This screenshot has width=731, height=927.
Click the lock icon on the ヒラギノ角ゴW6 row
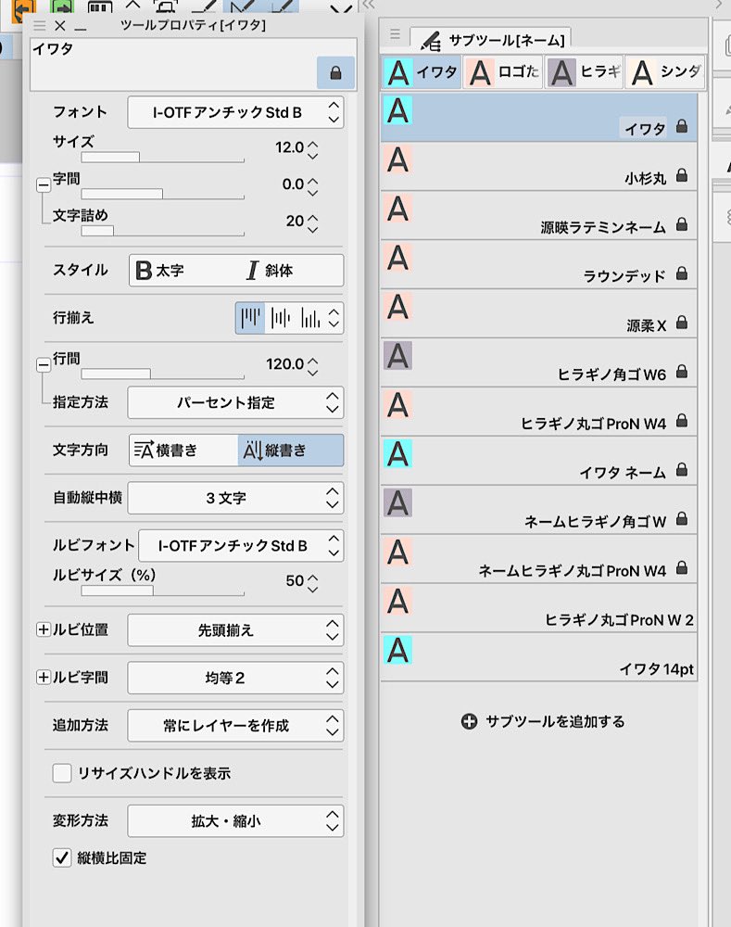[x=681, y=372]
